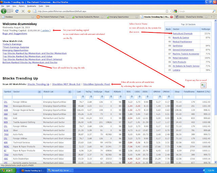Open the History menu

(x=22, y=6)
